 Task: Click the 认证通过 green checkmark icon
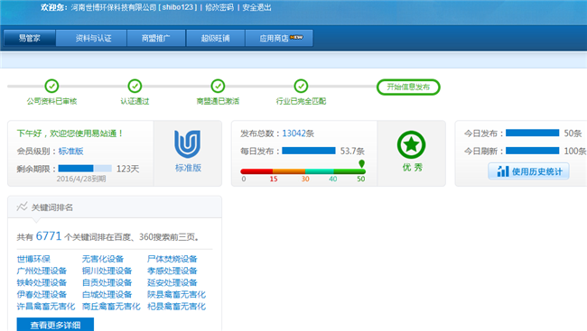(x=135, y=86)
